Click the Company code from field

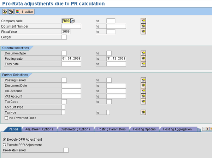coord(66,21)
